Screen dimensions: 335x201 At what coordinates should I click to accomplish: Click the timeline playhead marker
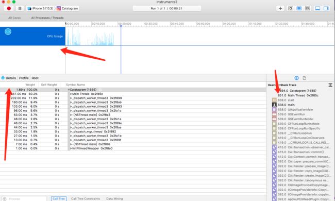(x=121, y=26)
